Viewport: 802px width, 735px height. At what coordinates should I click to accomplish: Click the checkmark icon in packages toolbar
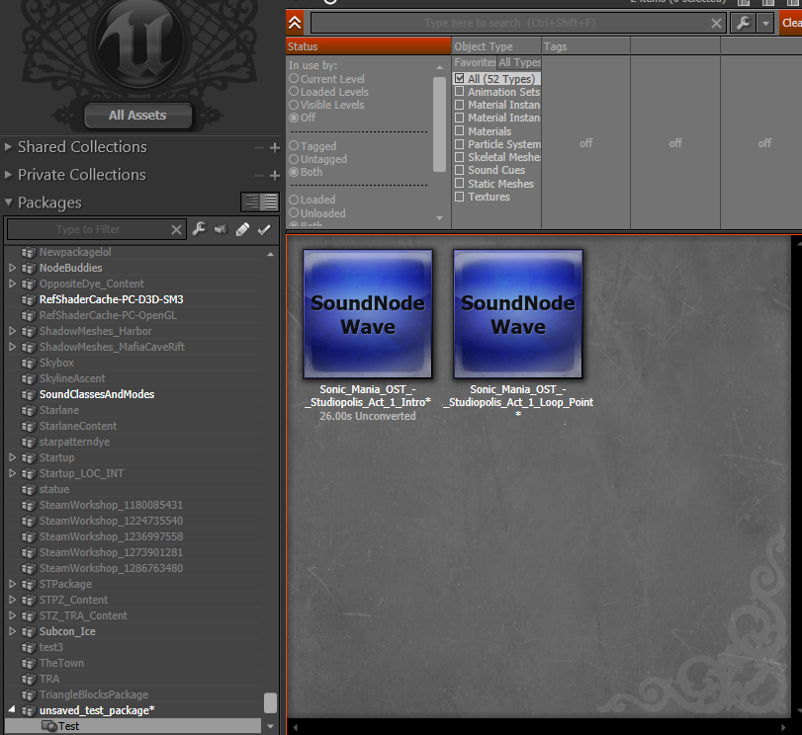coord(264,229)
